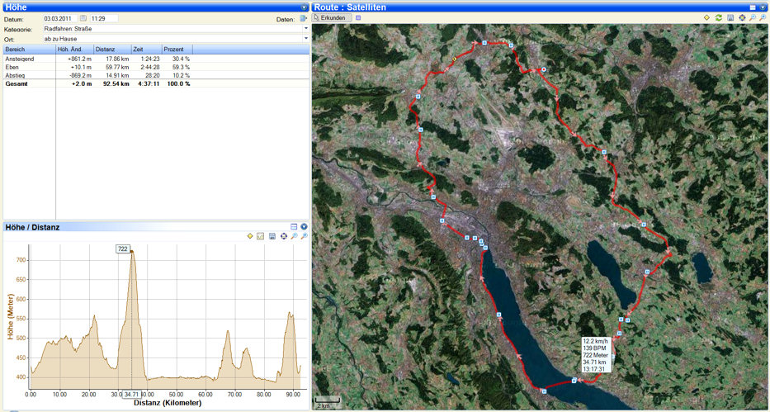This screenshot has width=770, height=412.
Task: Open the Höhe panel menu arrow
Action: [x=304, y=7]
